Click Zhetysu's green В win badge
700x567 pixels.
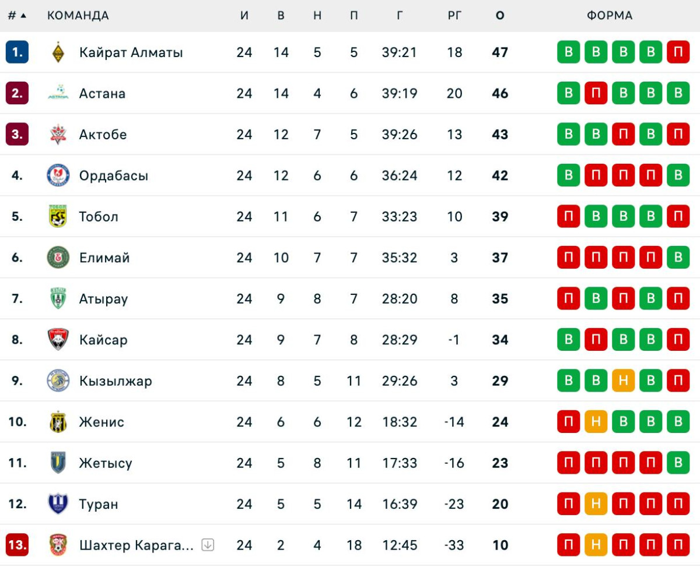click(678, 463)
